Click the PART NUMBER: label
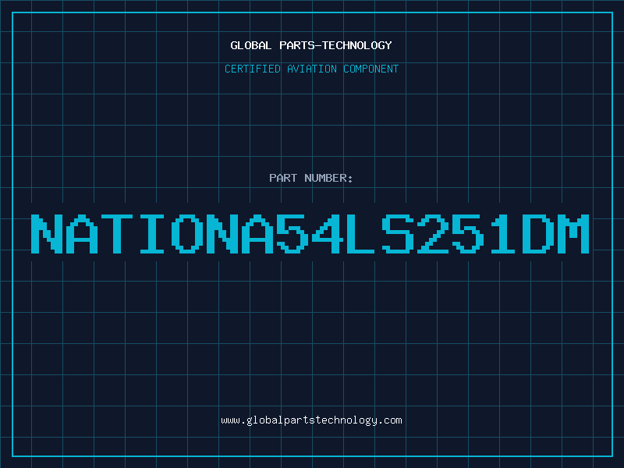This screenshot has height=468, width=624. coord(311,178)
